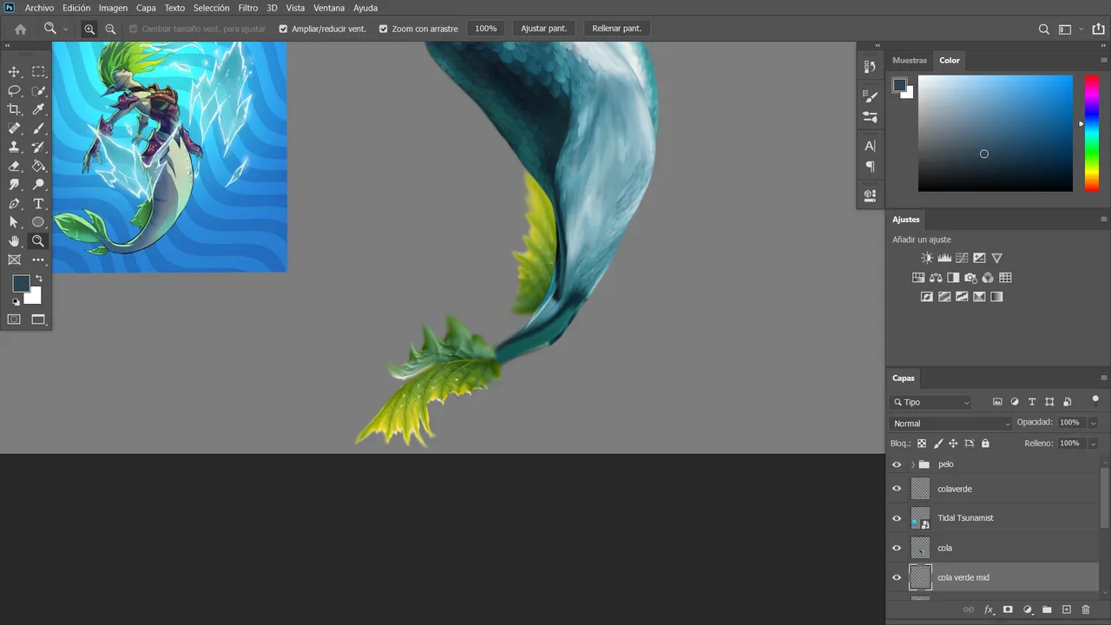
Task: Add a Photo Filter adjustment
Action: pos(970,278)
